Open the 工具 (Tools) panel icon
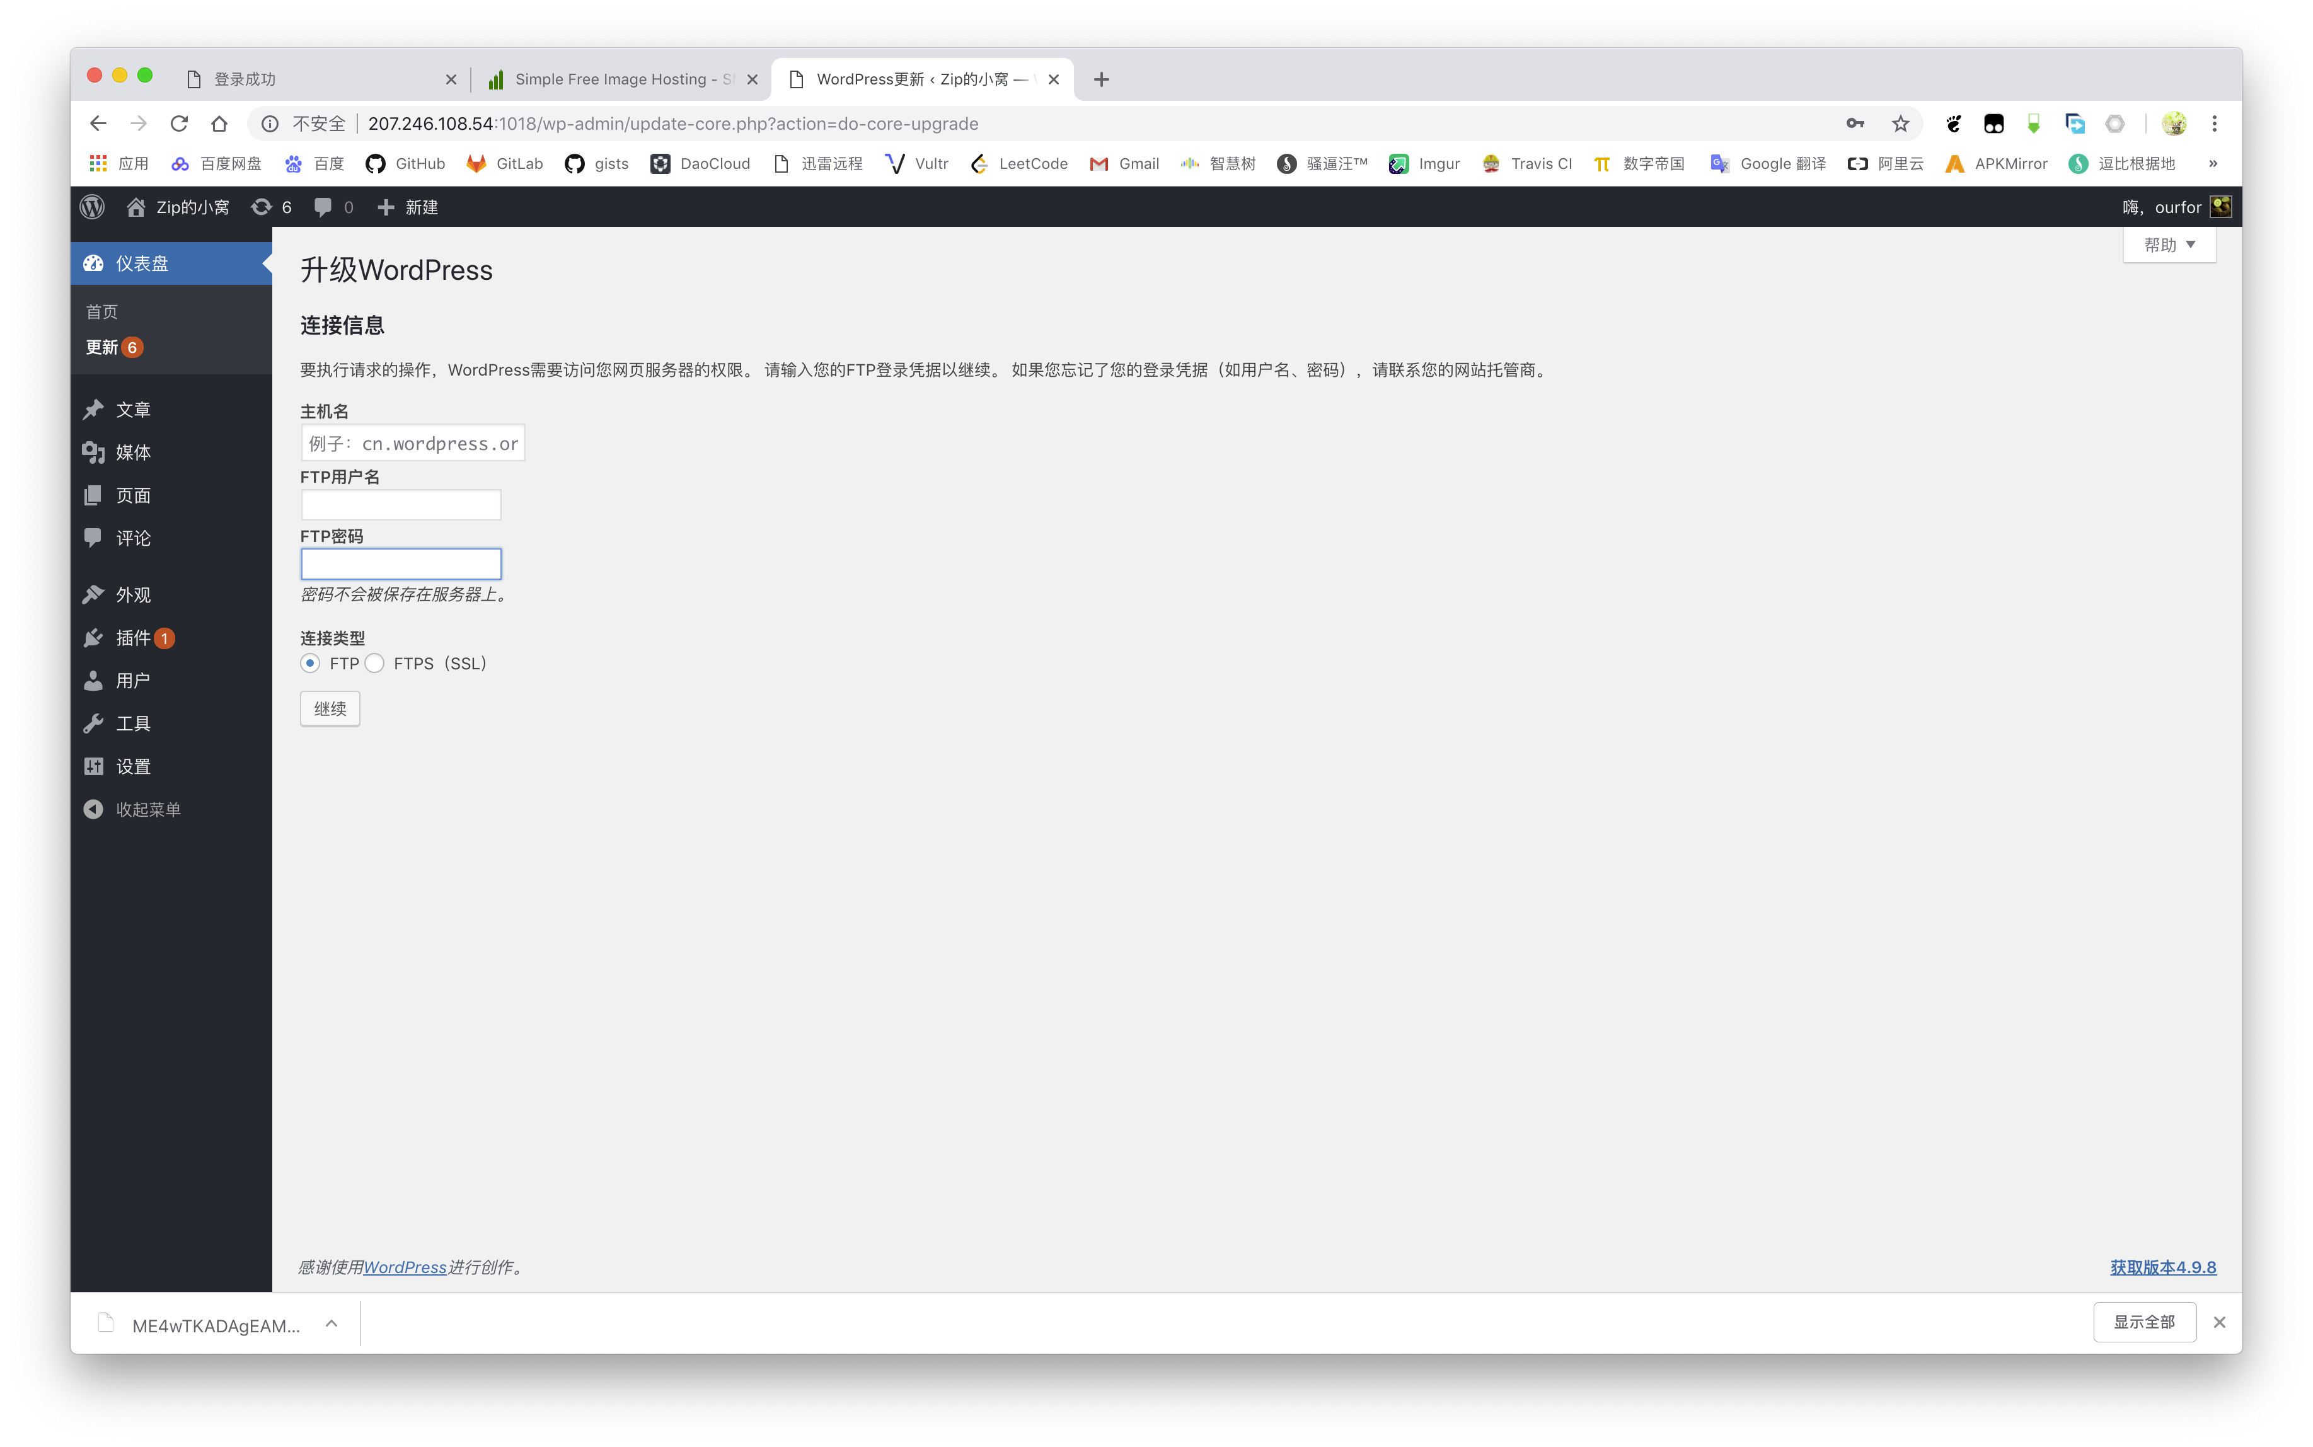2313x1447 pixels. pyautogui.click(x=95, y=722)
